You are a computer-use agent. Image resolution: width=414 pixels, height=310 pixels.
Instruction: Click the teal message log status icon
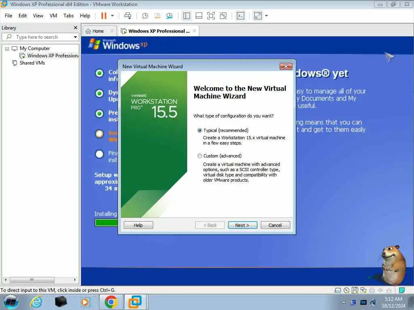402,290
